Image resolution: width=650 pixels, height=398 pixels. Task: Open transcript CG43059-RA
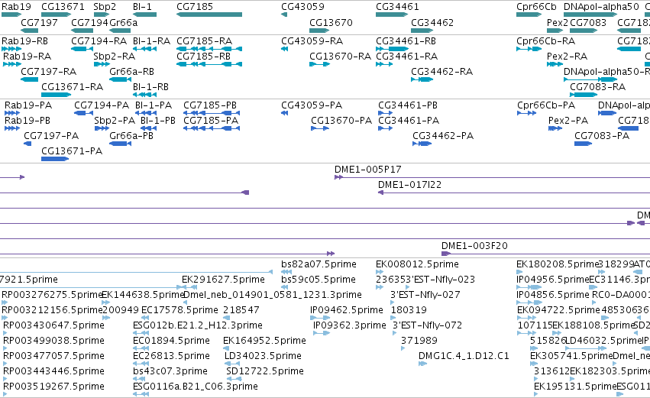(312, 41)
